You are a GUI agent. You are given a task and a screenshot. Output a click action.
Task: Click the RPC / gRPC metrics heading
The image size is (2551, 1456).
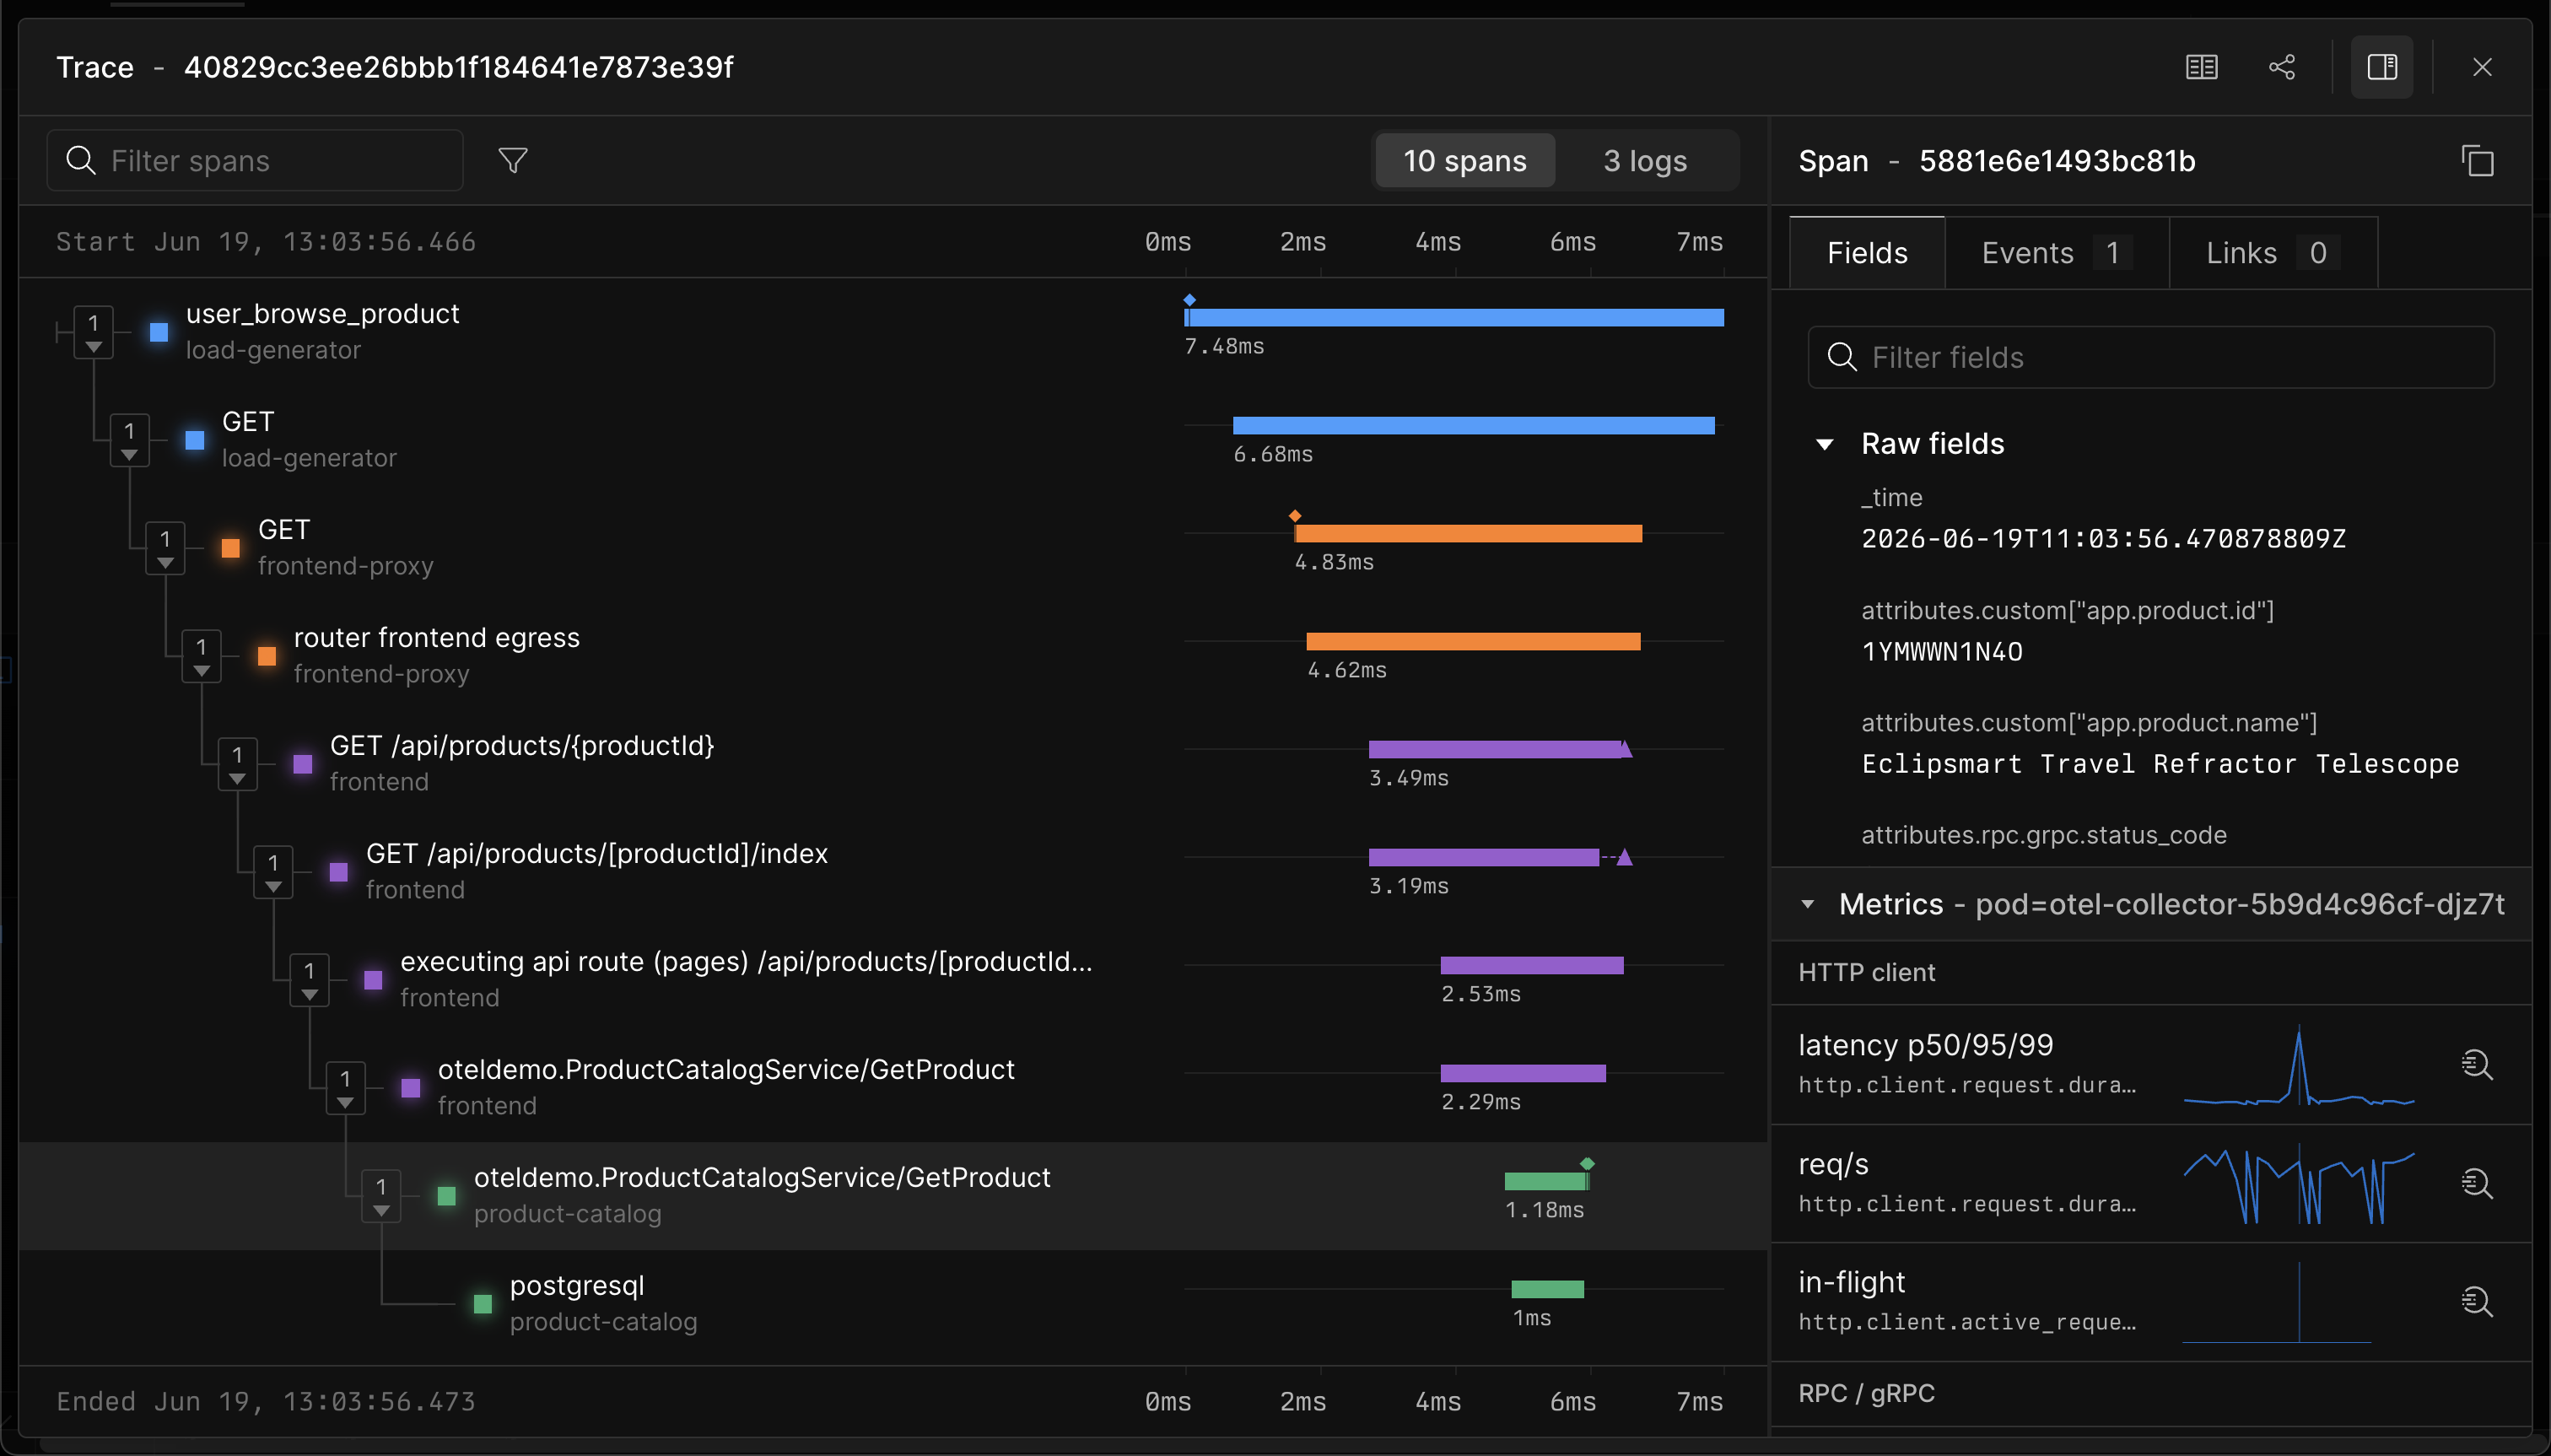pyautogui.click(x=1867, y=1393)
